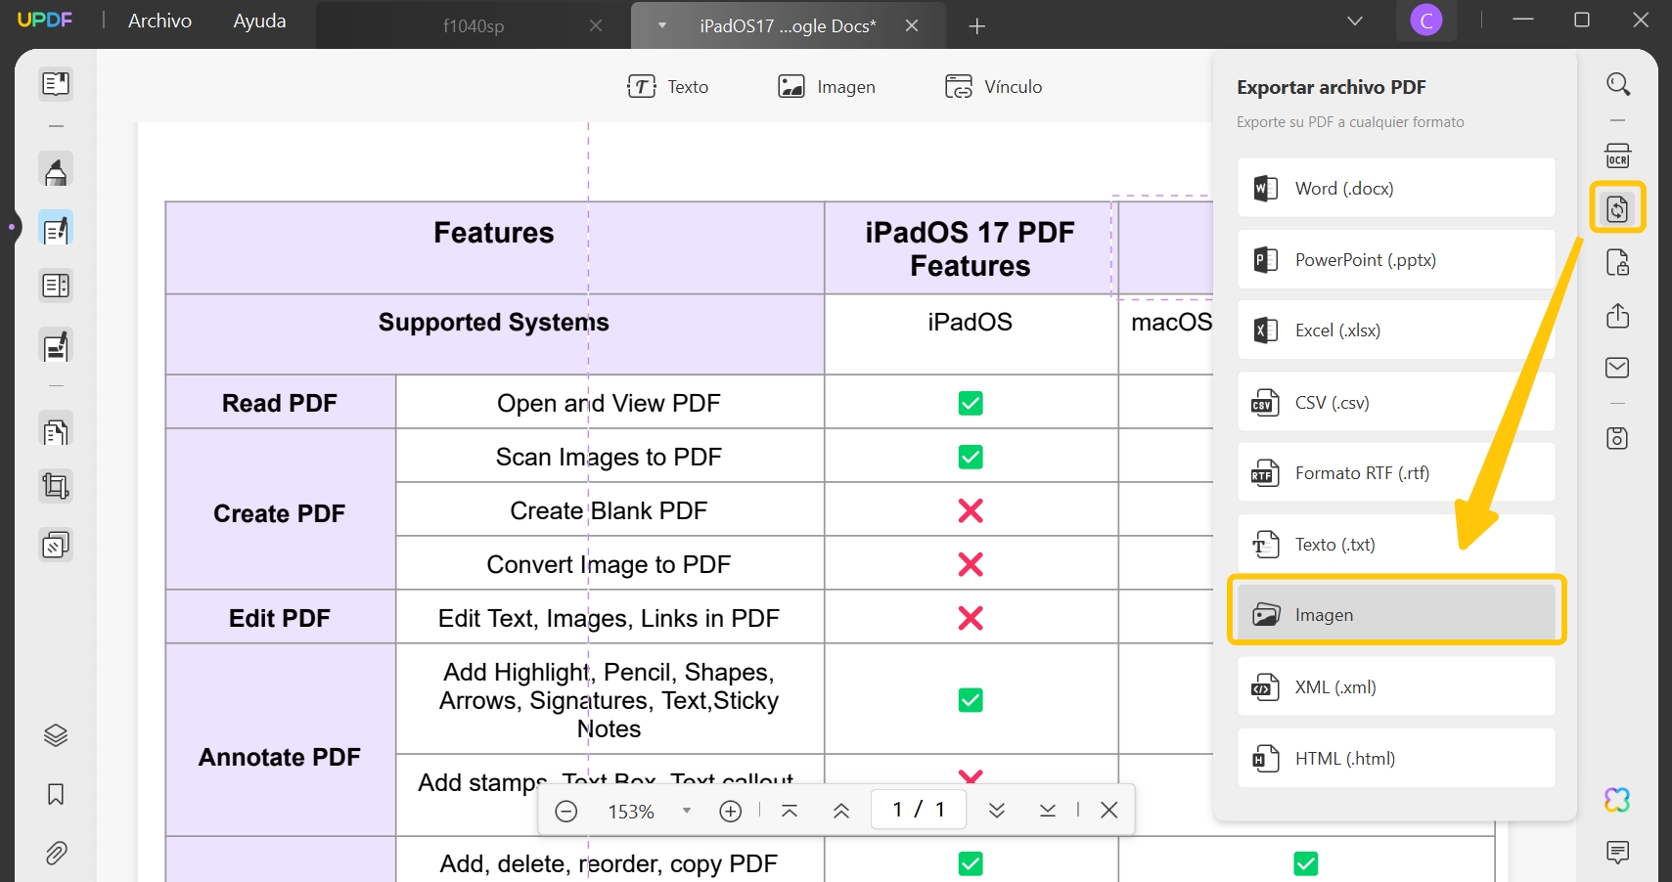Open the UPDF AI assistant icon
This screenshot has width=1672, height=882.
click(1618, 800)
